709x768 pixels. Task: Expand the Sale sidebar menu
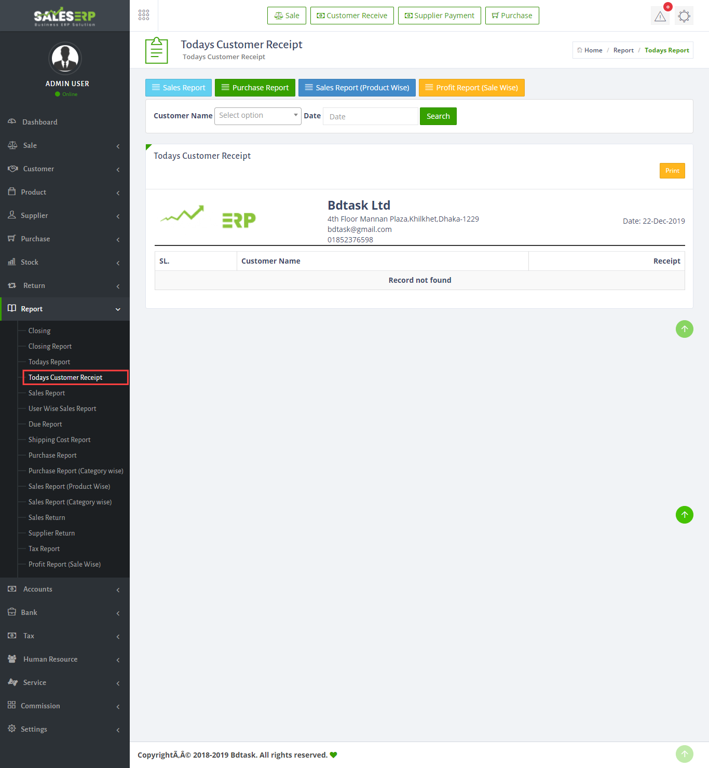[65, 145]
